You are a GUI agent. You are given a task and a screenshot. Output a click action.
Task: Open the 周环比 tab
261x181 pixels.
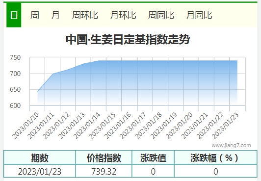[85, 15]
